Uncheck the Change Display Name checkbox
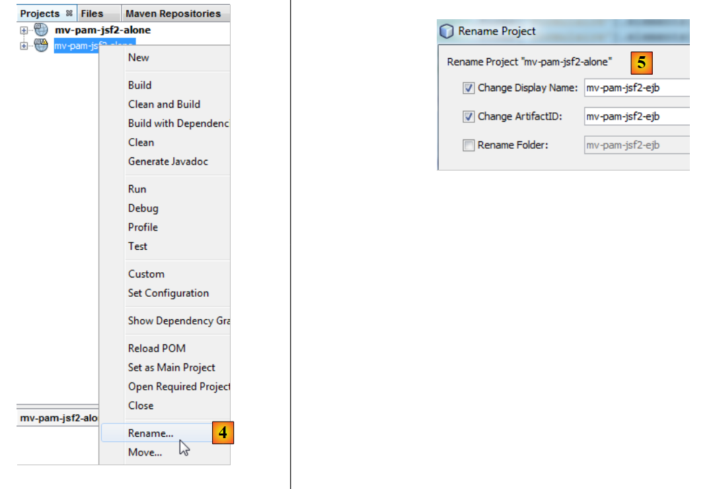The image size is (709, 489). pos(468,88)
